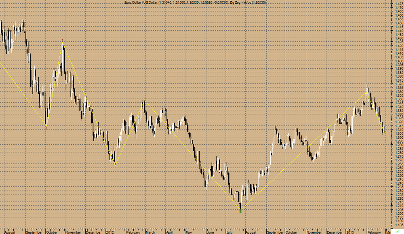
Task: Click the green chart icon in bottom-right corner
Action: 397,232
